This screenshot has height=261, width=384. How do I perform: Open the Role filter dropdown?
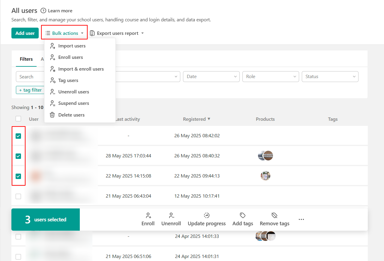click(271, 77)
